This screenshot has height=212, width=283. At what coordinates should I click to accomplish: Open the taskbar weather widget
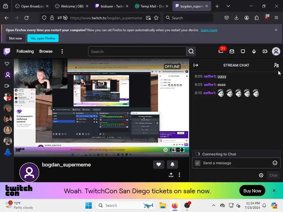19,205
